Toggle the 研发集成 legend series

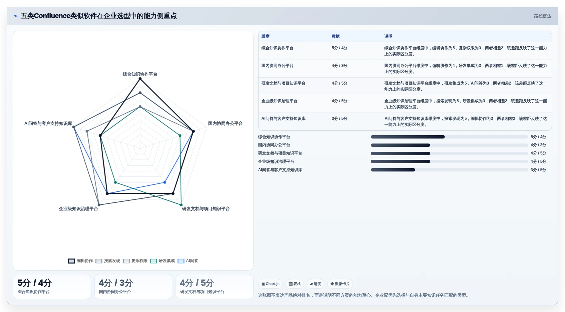[162, 261]
